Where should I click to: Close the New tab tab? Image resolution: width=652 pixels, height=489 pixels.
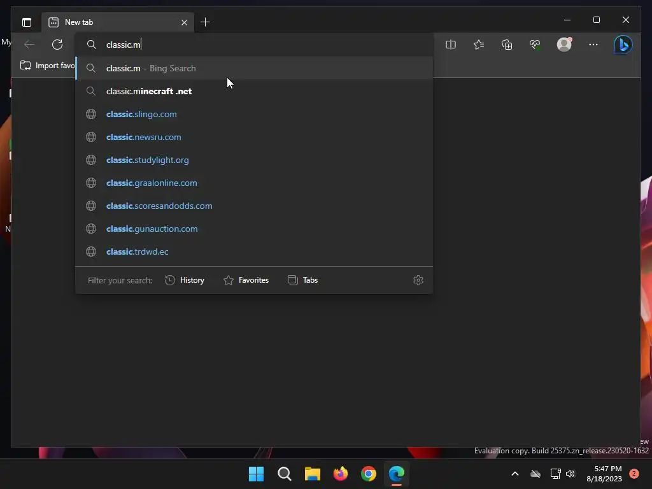(x=184, y=22)
